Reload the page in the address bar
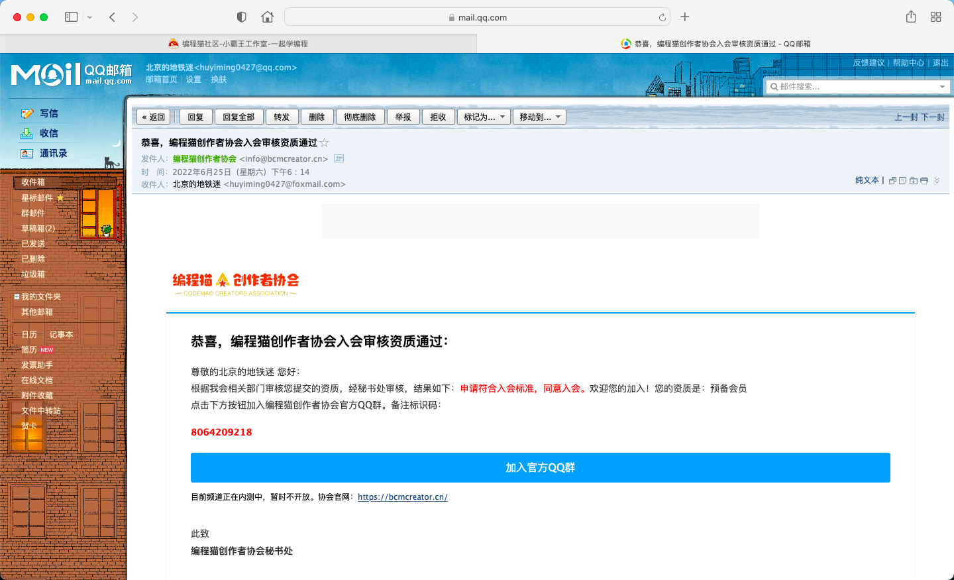This screenshot has height=580, width=954. (x=662, y=17)
